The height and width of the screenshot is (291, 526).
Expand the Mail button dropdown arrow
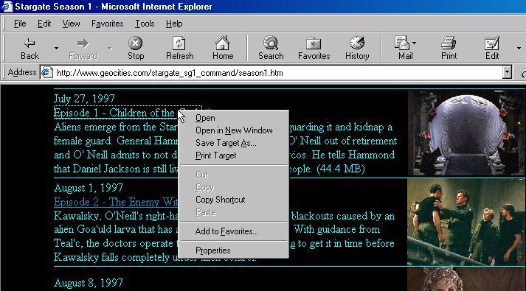click(414, 43)
